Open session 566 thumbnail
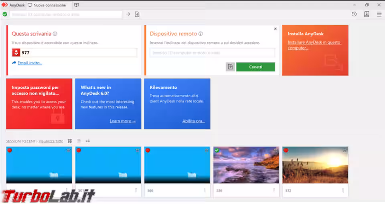Viewport: 385px width, 204px height. (177, 165)
